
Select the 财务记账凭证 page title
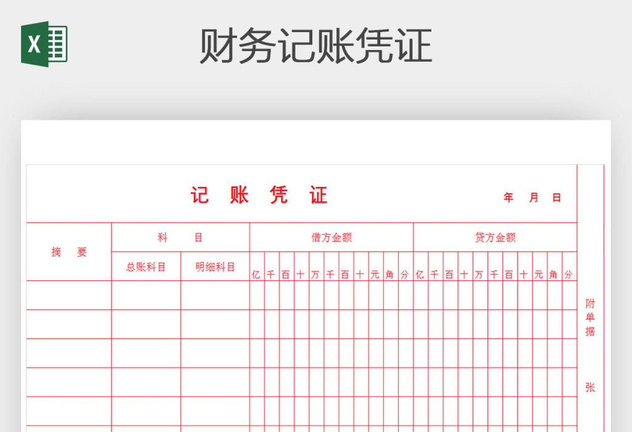[316, 46]
